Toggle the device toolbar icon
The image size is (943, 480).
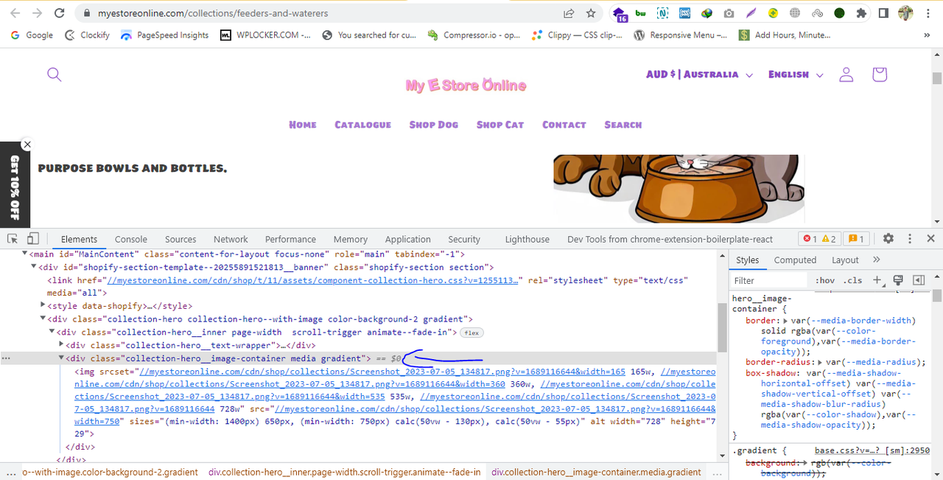32,239
